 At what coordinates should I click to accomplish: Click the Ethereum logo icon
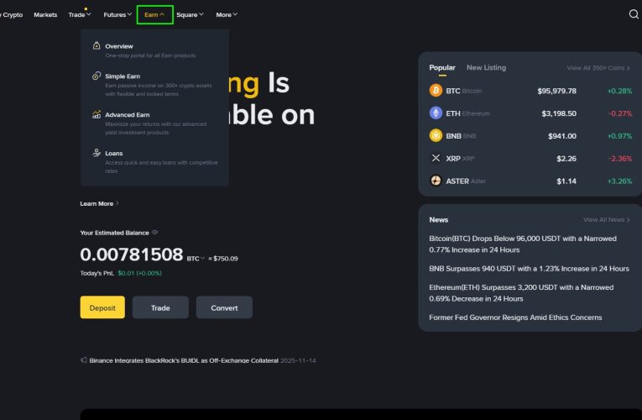click(x=436, y=113)
